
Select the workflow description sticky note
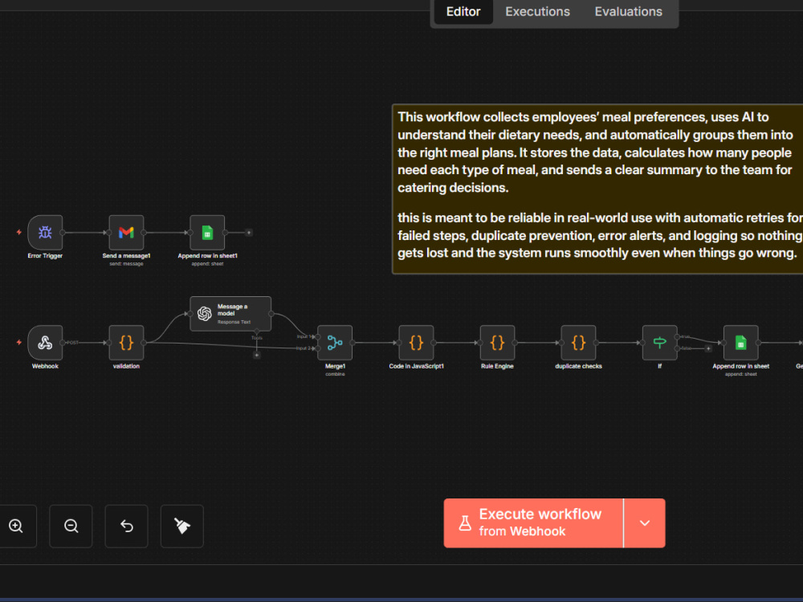[x=597, y=189]
